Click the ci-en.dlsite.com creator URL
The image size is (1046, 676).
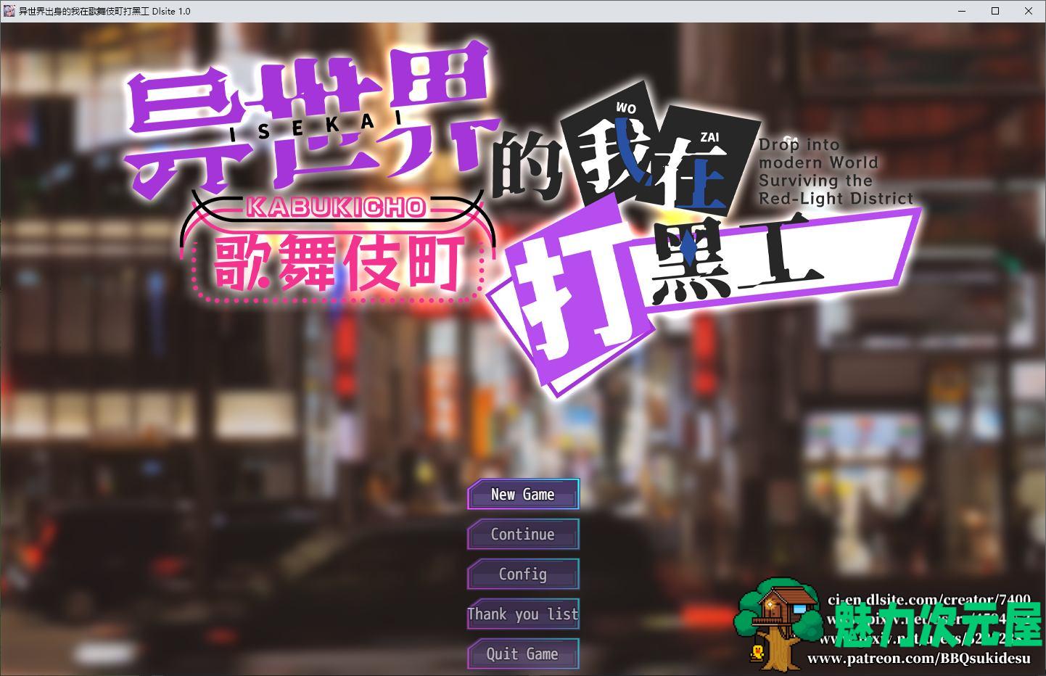(x=928, y=600)
